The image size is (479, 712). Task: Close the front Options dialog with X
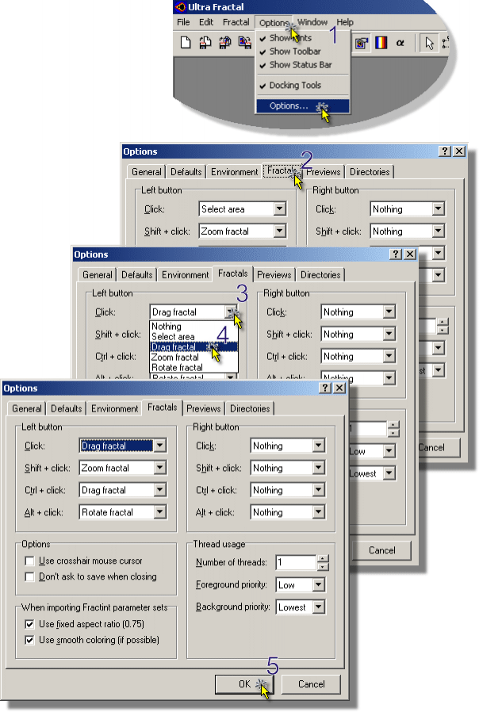pyautogui.click(x=339, y=388)
